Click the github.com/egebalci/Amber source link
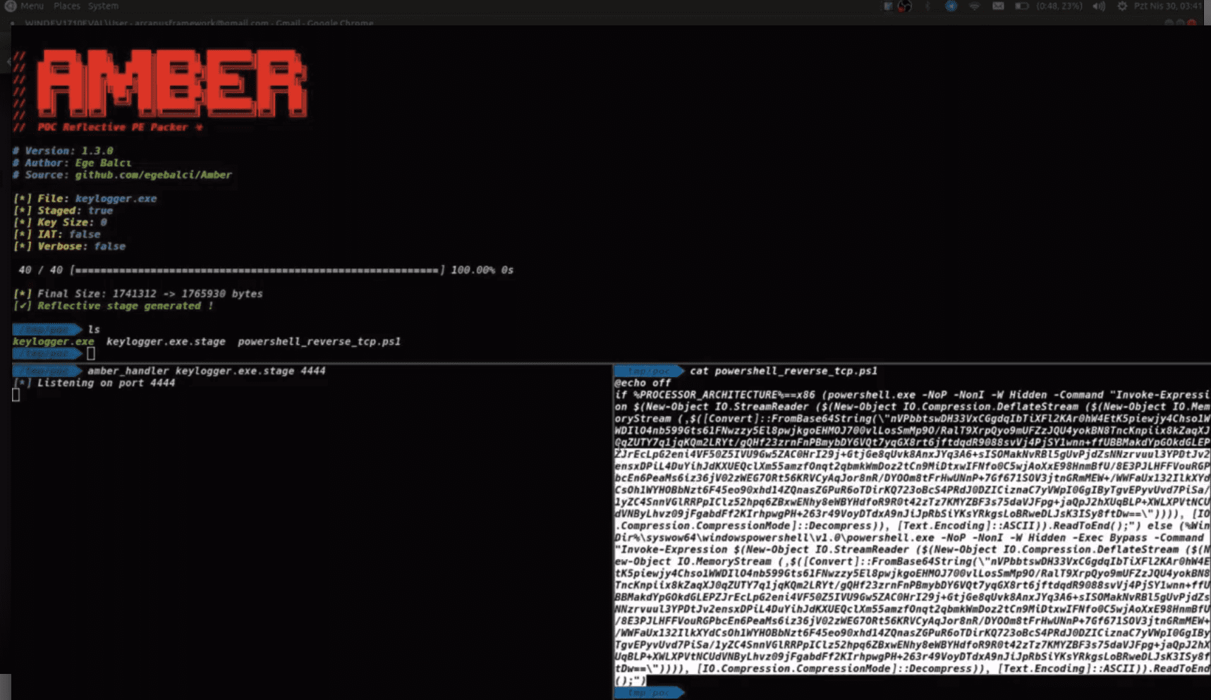Screen dimensions: 1211x700 153,175
